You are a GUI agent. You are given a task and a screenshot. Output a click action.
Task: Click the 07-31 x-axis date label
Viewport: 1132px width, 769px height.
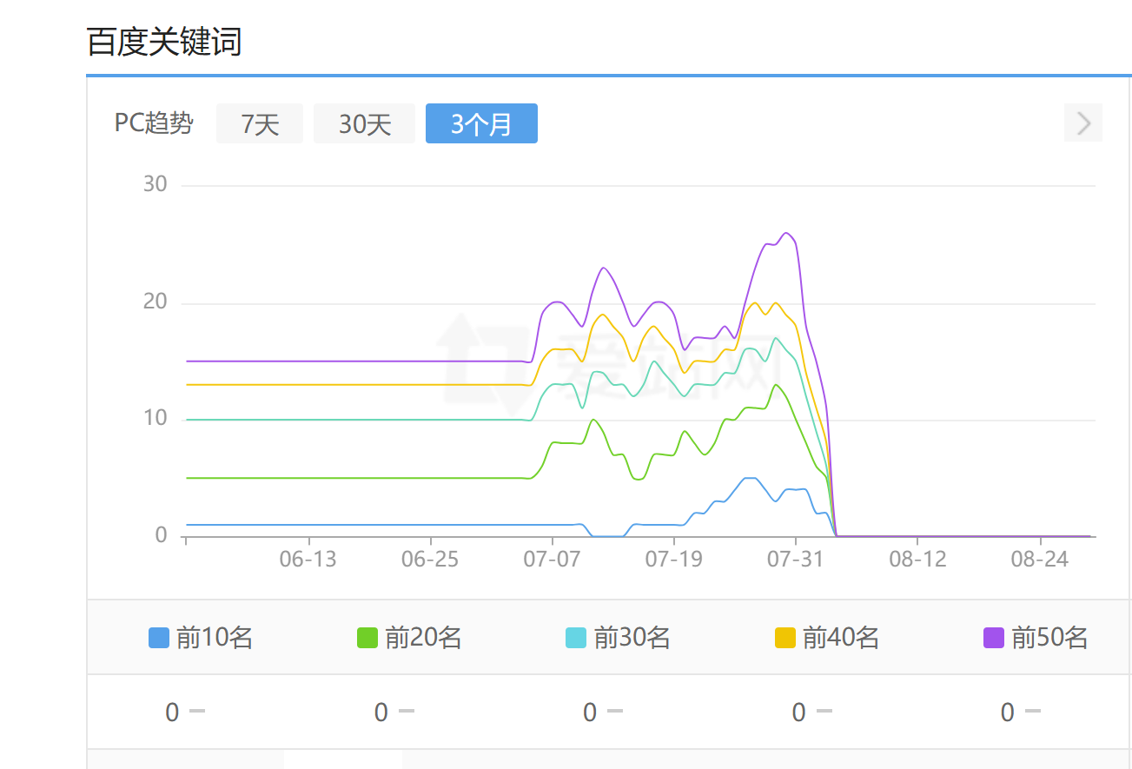[x=795, y=559]
